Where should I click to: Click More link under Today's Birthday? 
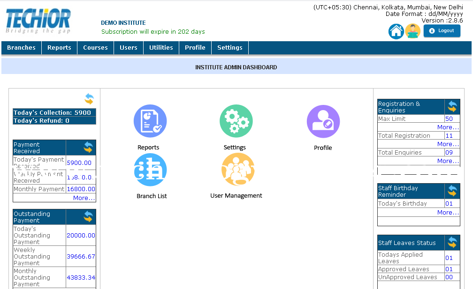(x=448, y=212)
